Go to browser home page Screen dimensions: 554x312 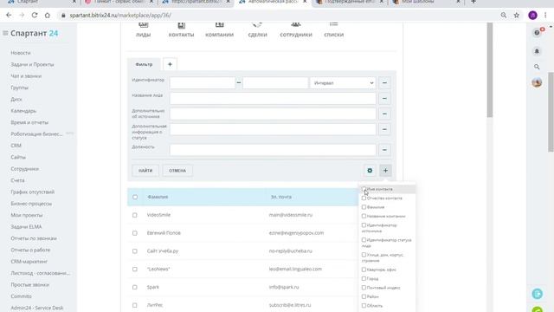tap(48, 16)
